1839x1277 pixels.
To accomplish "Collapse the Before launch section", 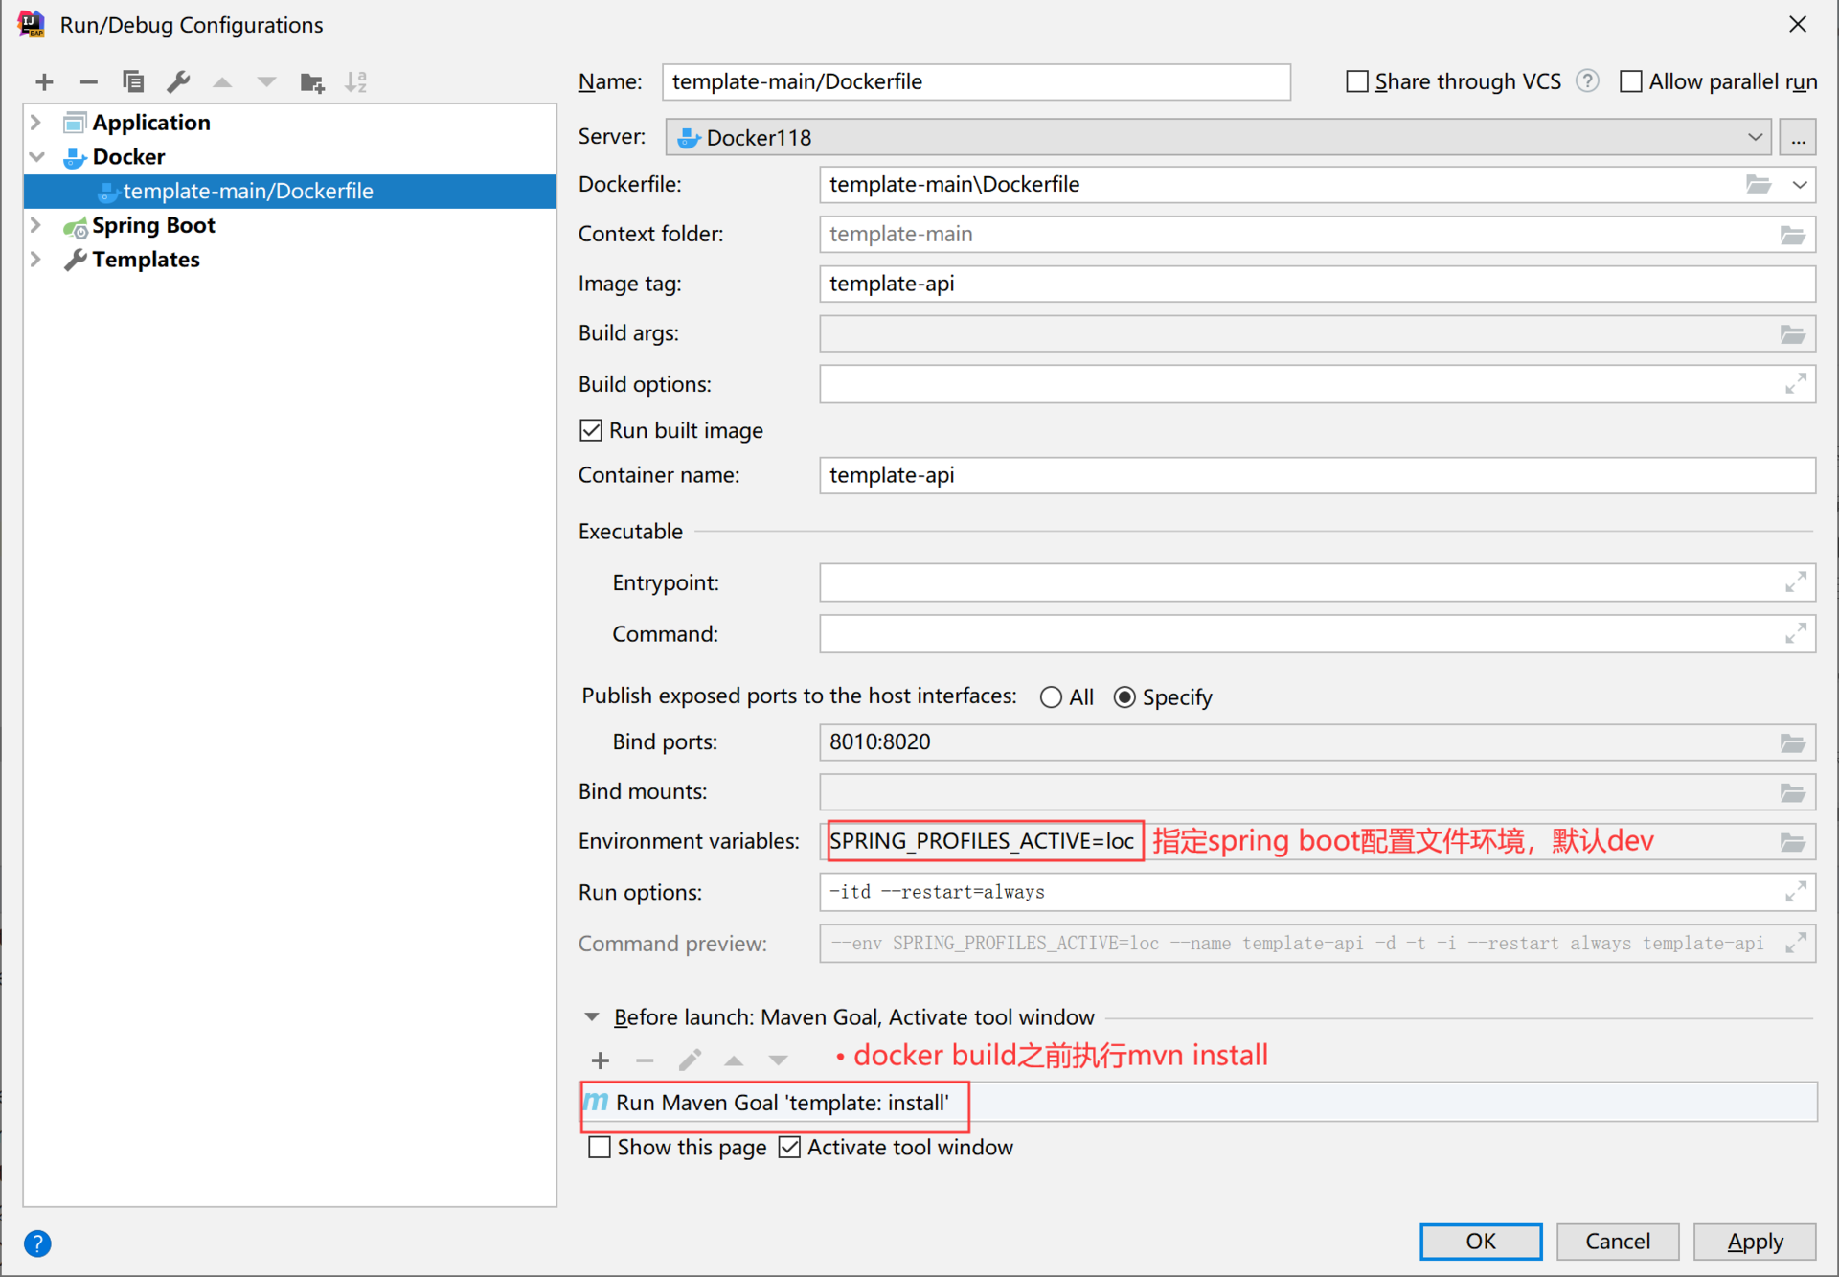I will pyautogui.click(x=592, y=1017).
